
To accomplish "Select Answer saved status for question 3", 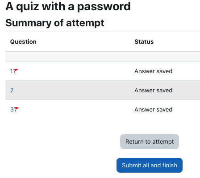I will [154, 110].
